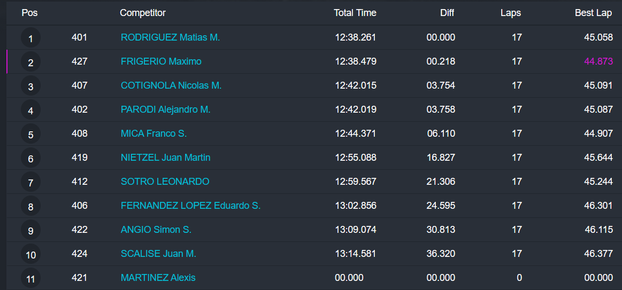Open ANGIO Simon S. details
The image size is (622, 290).
(x=156, y=230)
